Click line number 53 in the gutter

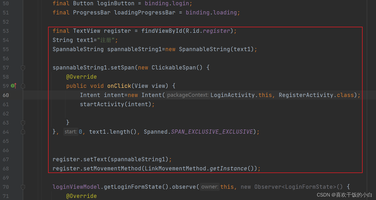pos(6,31)
